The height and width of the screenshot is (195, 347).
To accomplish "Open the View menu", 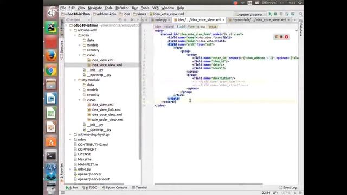I will point(81,8).
